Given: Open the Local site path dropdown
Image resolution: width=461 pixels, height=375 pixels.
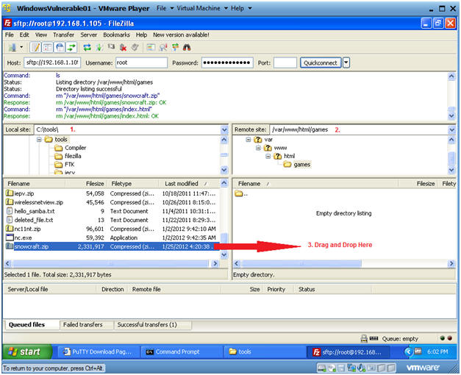Looking at the screenshot, I should pyautogui.click(x=224, y=129).
